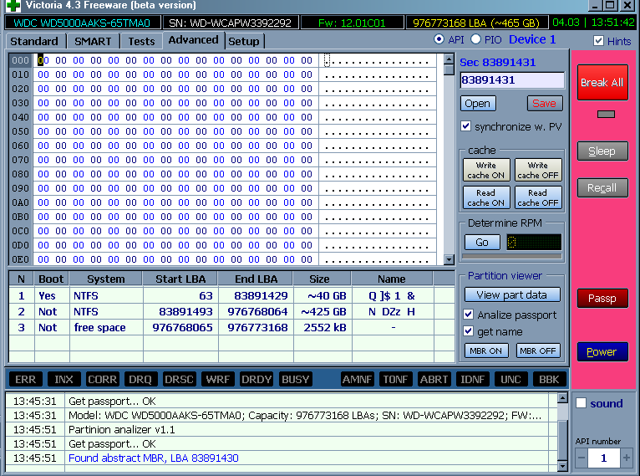
Task: Click the BUSY status indicator
Action: tap(296, 379)
